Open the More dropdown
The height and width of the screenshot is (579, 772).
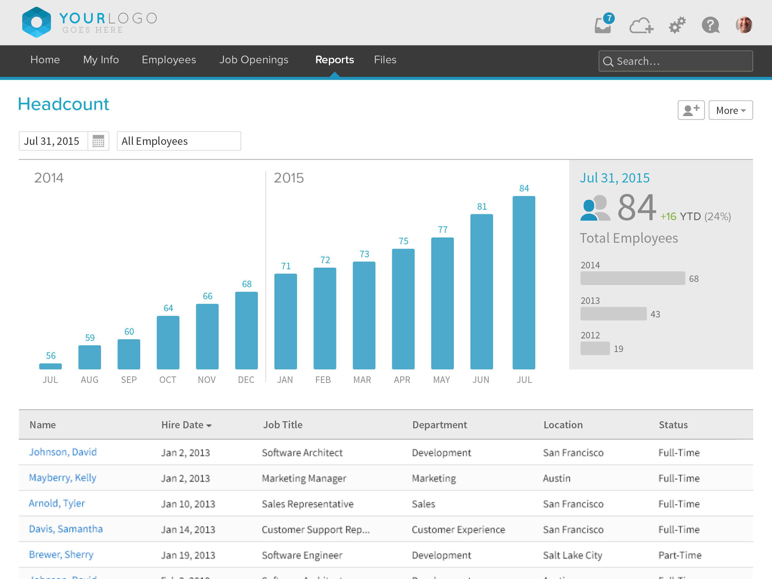click(x=731, y=110)
